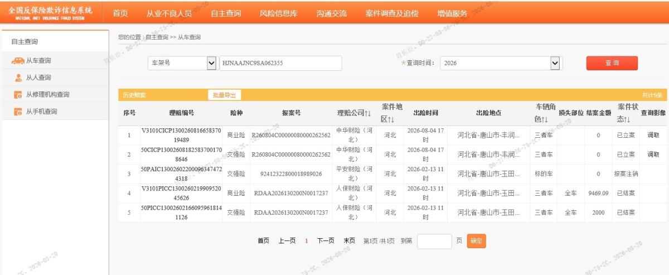Viewport: 669px width, 275px height.
Task: Click the 2000 settlement amount
Action: (x=598, y=213)
